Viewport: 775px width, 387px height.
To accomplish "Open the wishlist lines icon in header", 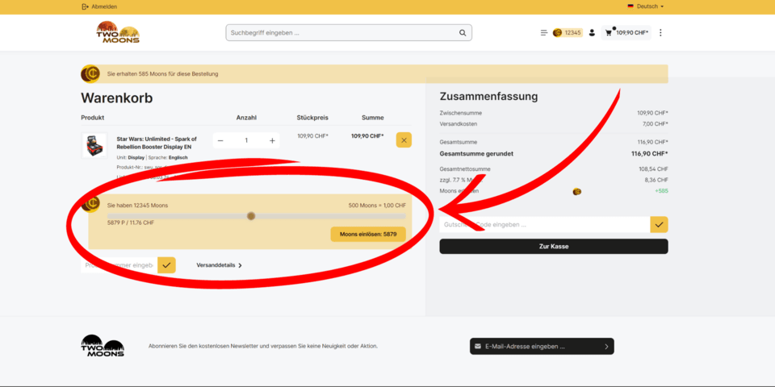I will point(543,33).
